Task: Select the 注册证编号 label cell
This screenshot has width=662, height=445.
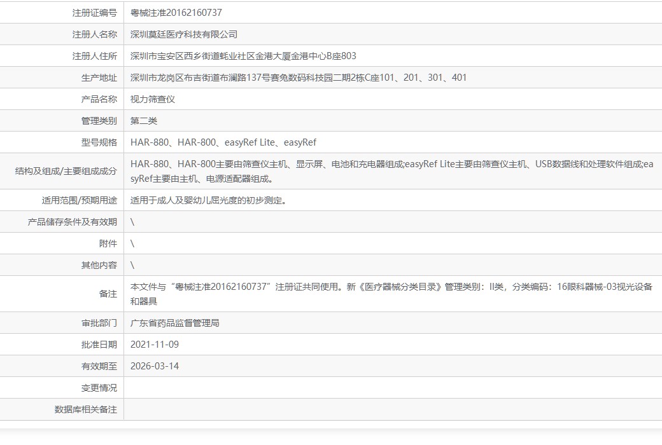Action: (x=94, y=13)
